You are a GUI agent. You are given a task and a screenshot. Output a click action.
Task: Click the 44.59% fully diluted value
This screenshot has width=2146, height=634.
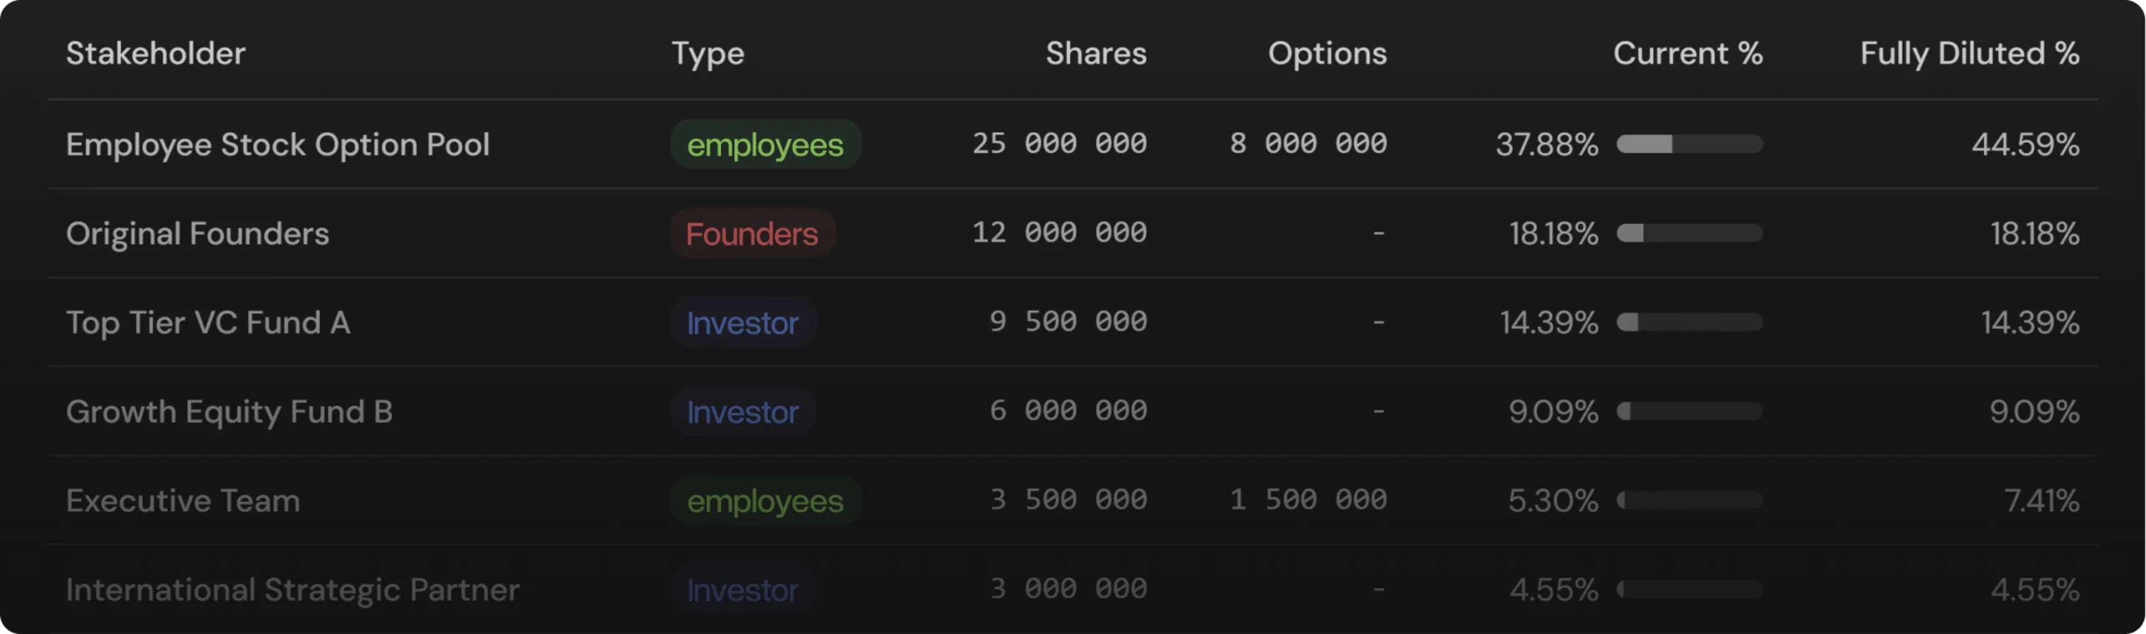(x=2024, y=144)
